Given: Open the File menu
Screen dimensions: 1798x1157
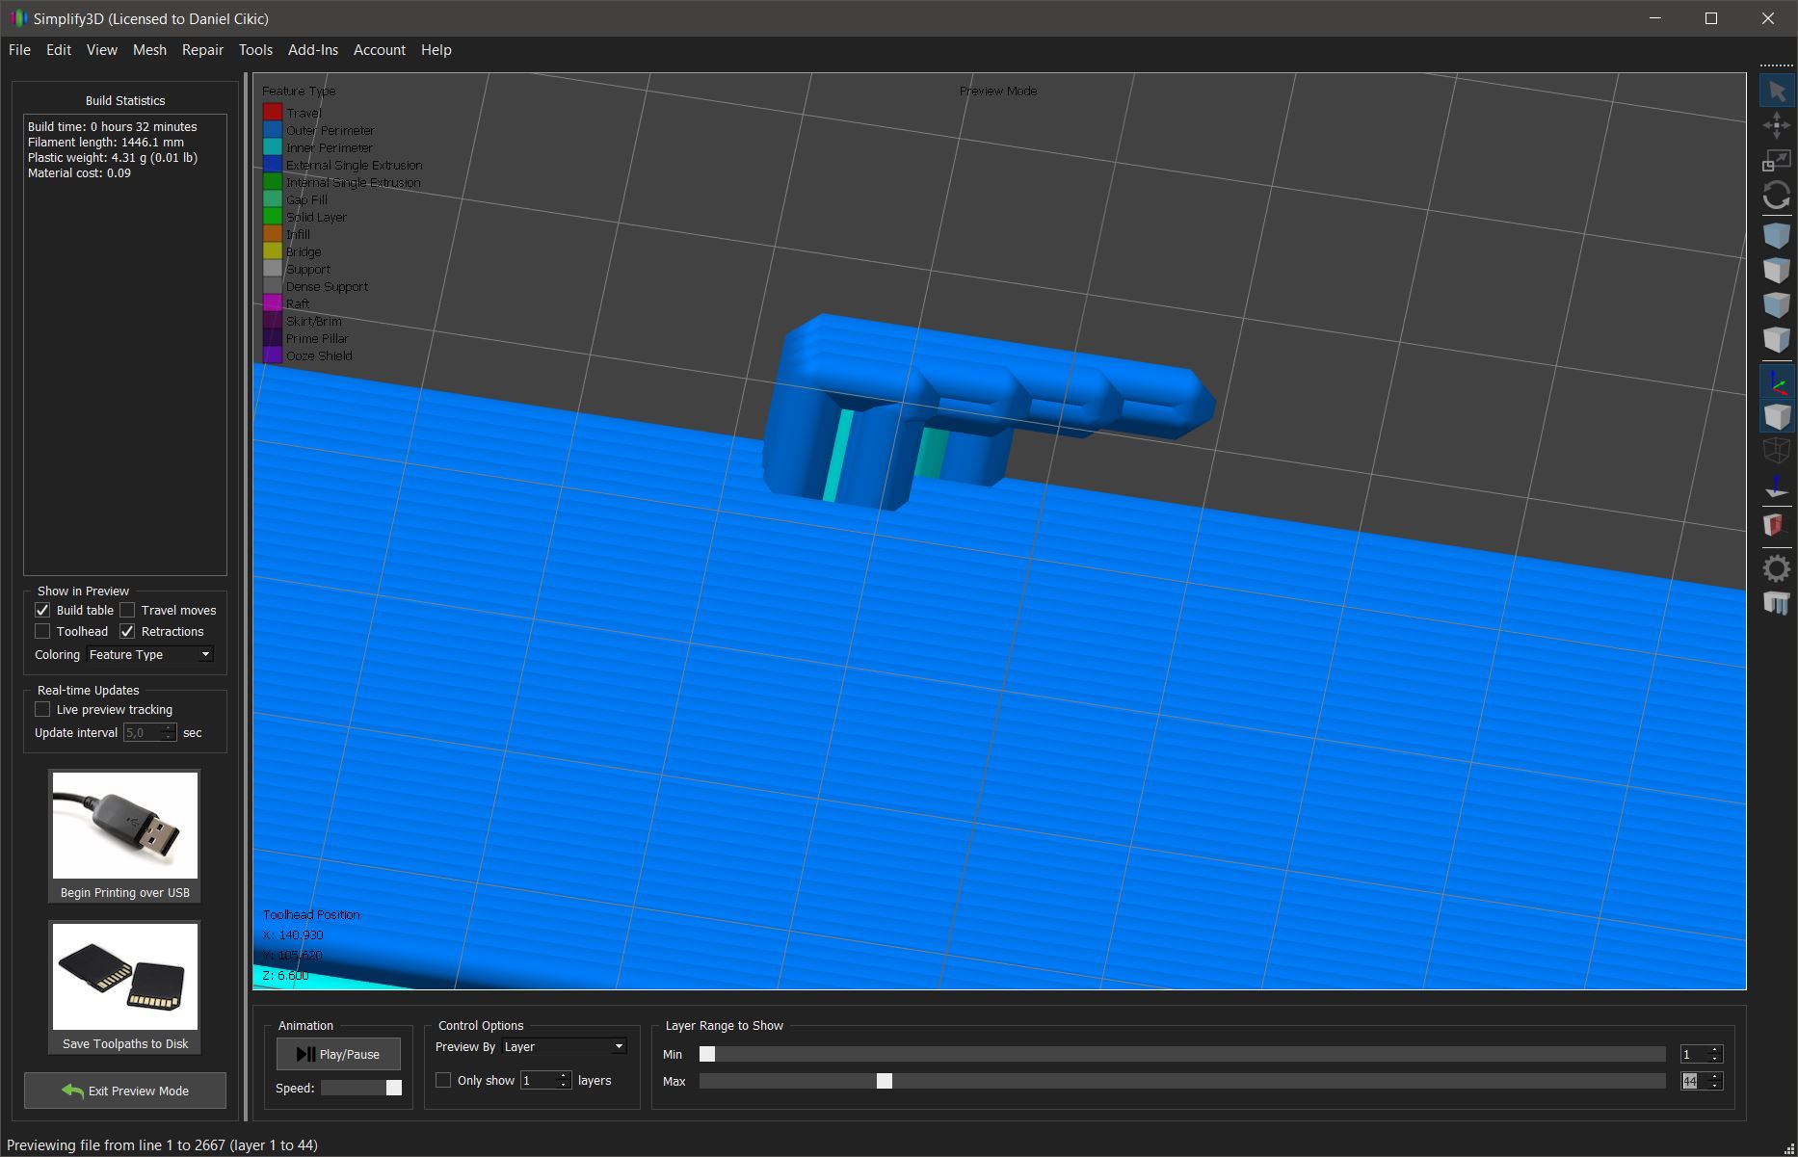Looking at the screenshot, I should coord(19,50).
